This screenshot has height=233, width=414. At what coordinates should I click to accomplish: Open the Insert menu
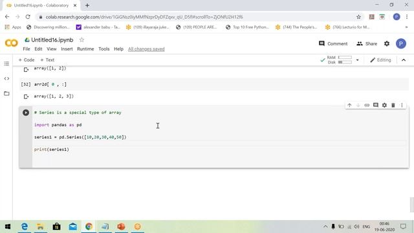click(67, 49)
